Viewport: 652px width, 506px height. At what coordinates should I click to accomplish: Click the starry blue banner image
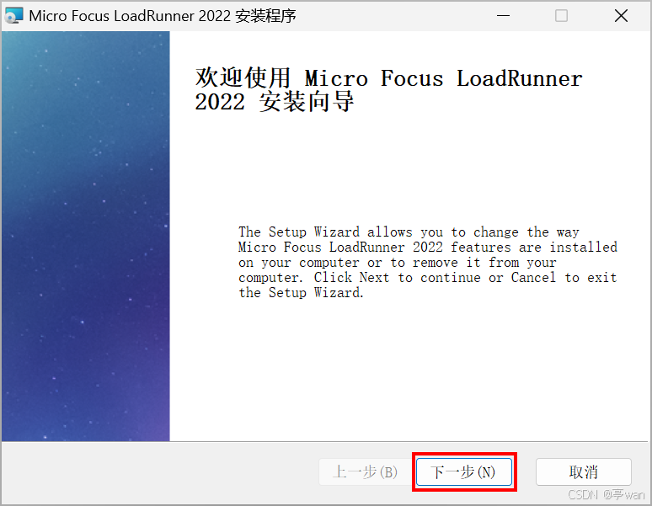click(x=86, y=236)
